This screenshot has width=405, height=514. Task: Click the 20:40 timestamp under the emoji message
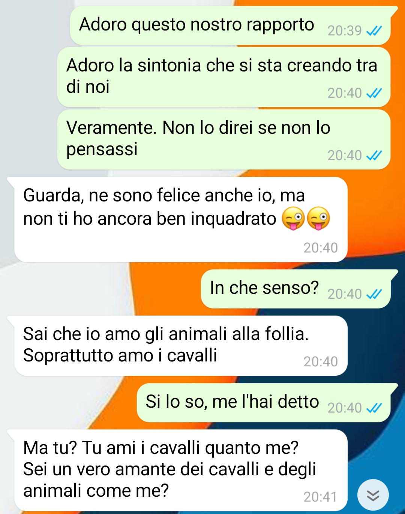point(321,248)
